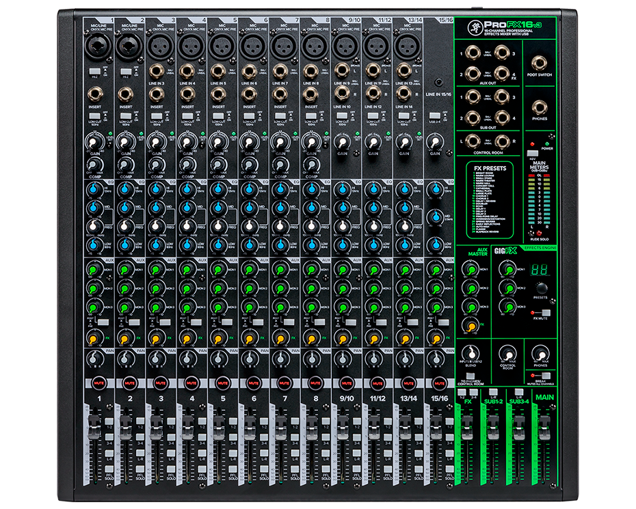Mute stereo channel 9/10
Image resolution: width=636 pixels, height=509 pixels.
tap(347, 383)
